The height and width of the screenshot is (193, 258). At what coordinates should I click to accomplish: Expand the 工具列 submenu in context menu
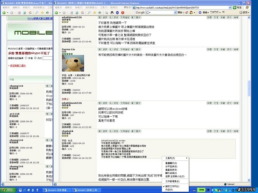(175, 158)
